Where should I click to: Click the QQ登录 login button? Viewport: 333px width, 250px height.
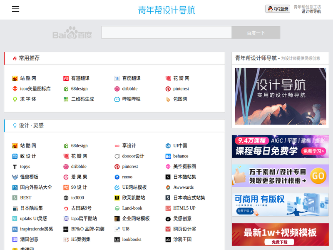pyautogui.click(x=278, y=9)
